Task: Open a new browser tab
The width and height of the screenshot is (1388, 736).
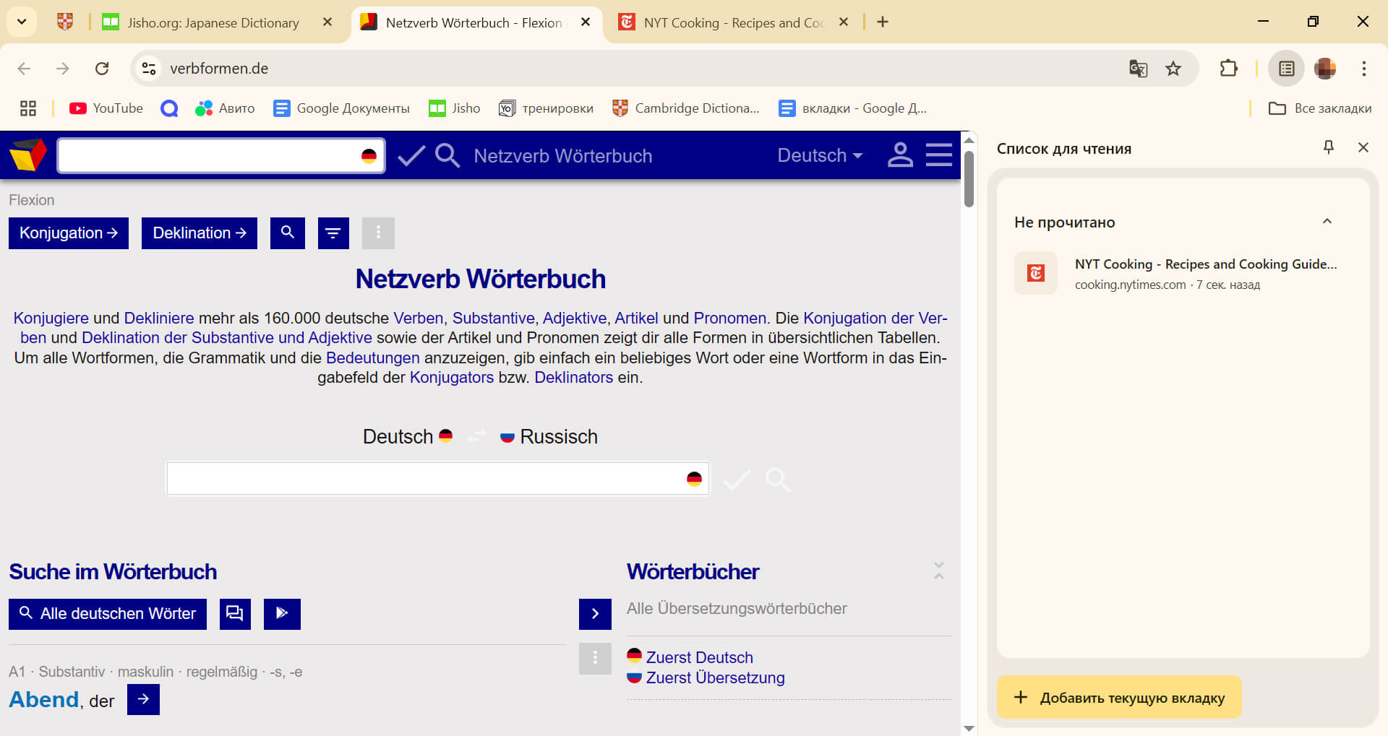Action: (883, 22)
